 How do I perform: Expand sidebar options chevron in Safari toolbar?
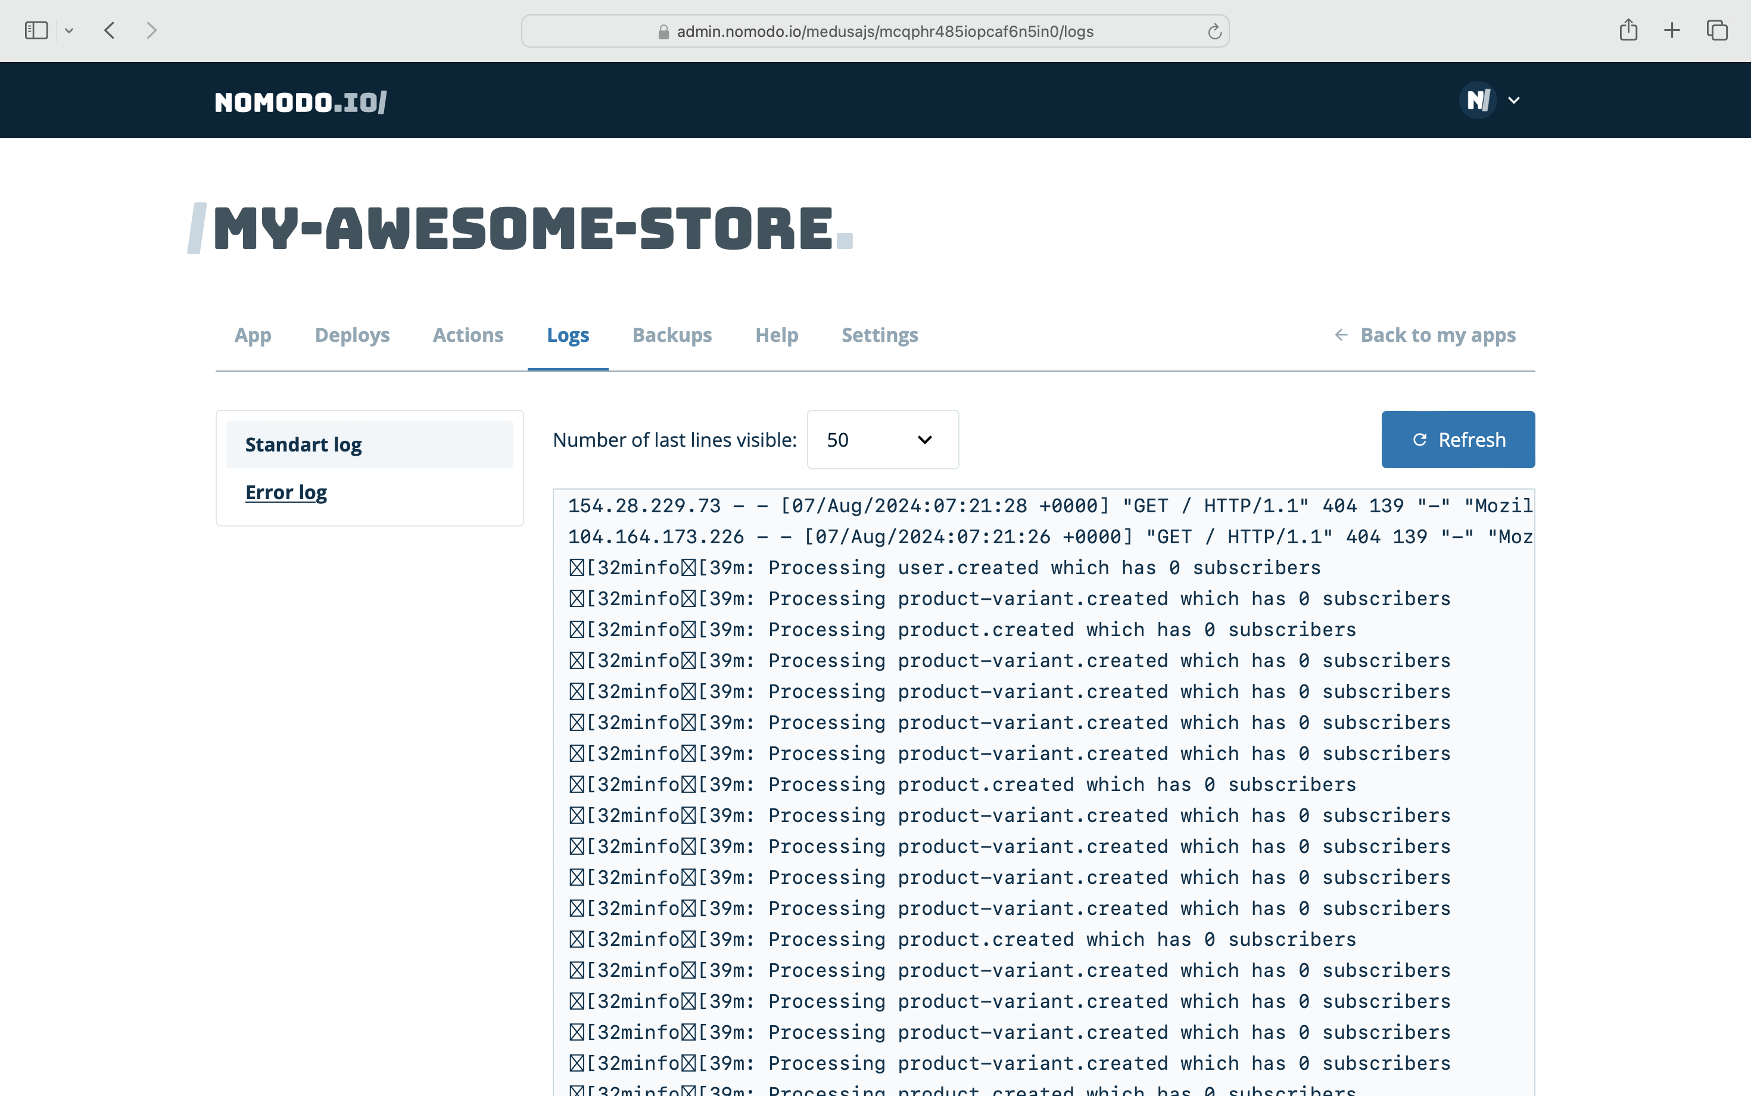pyautogui.click(x=70, y=31)
